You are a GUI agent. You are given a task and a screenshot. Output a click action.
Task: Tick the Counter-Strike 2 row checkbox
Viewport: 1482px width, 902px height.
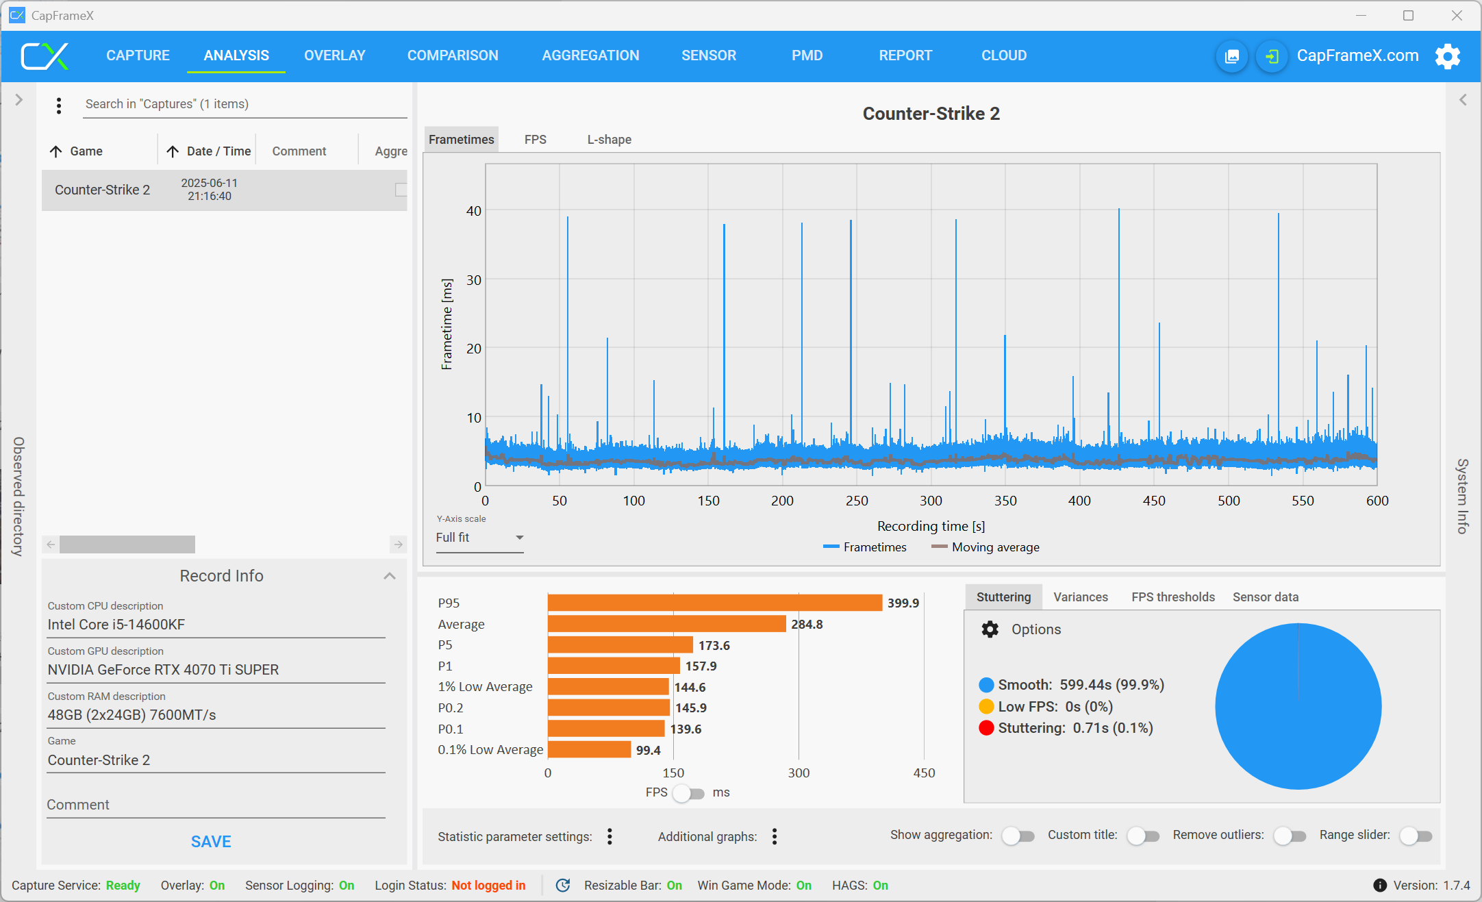401,190
